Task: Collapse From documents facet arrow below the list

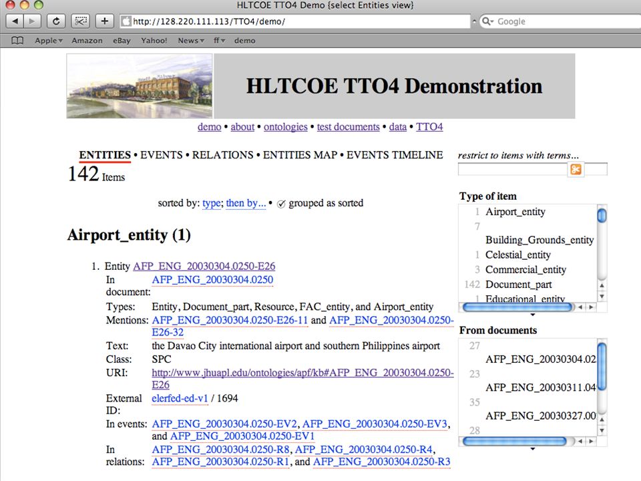Action: pos(532,449)
